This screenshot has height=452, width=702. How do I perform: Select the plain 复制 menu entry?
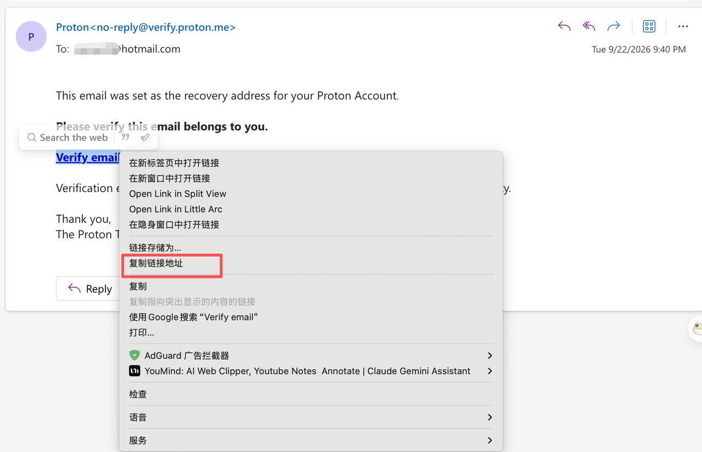coord(311,286)
